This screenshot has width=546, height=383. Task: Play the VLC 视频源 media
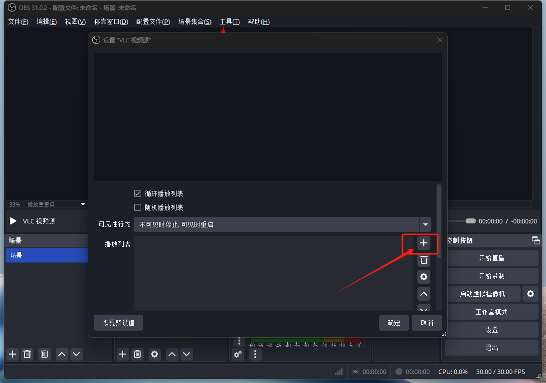[13, 221]
